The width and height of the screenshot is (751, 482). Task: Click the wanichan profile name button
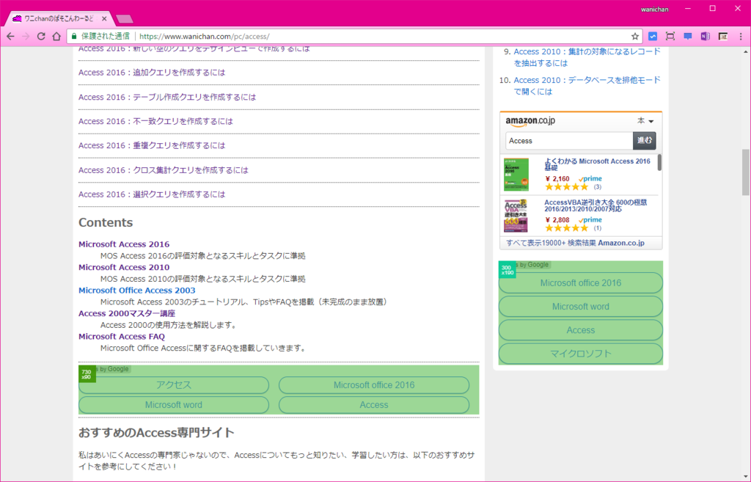click(x=654, y=9)
